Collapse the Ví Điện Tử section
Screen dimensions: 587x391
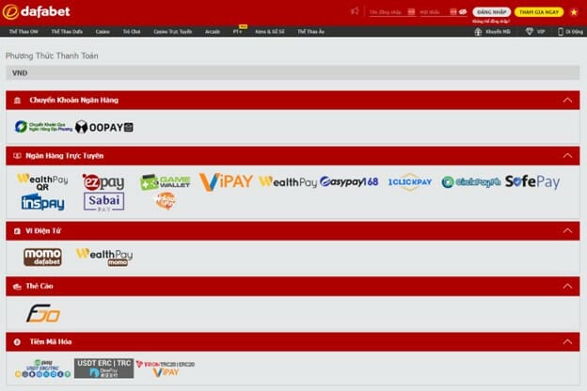pyautogui.click(x=567, y=231)
